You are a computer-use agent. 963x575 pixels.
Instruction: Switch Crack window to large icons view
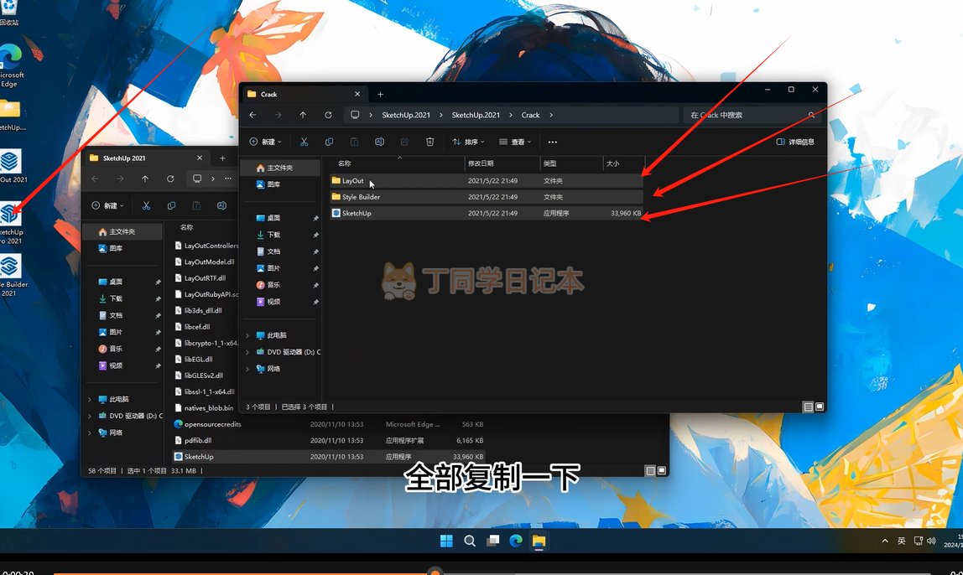[x=820, y=407]
